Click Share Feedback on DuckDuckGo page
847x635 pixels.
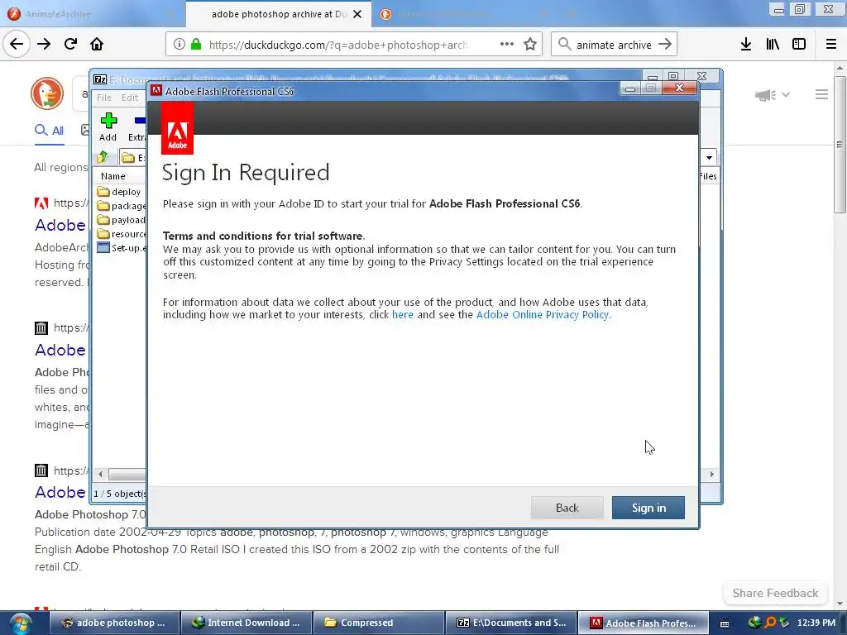click(x=775, y=593)
